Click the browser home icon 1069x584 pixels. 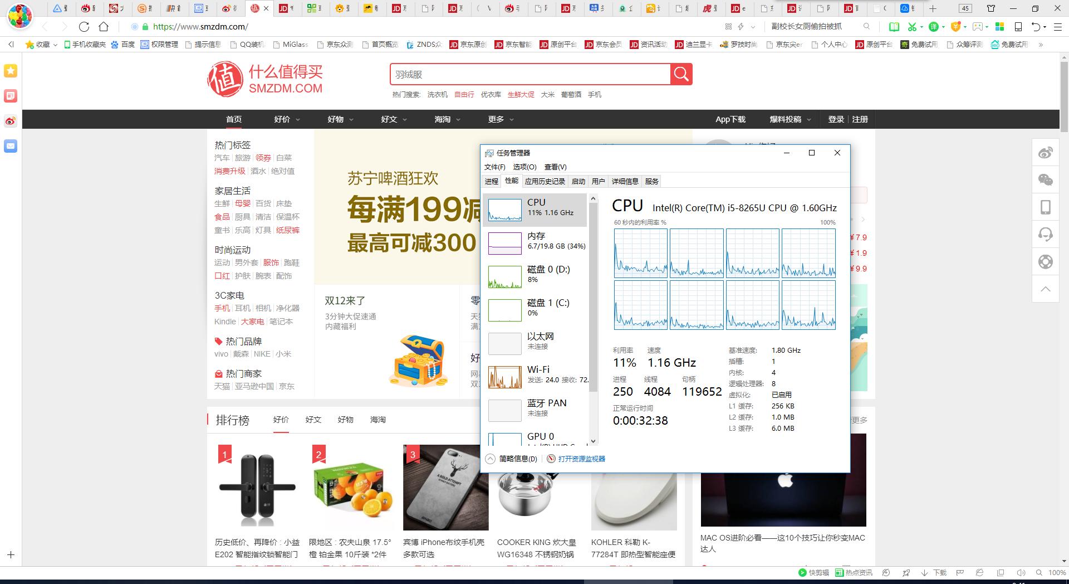pos(104,26)
